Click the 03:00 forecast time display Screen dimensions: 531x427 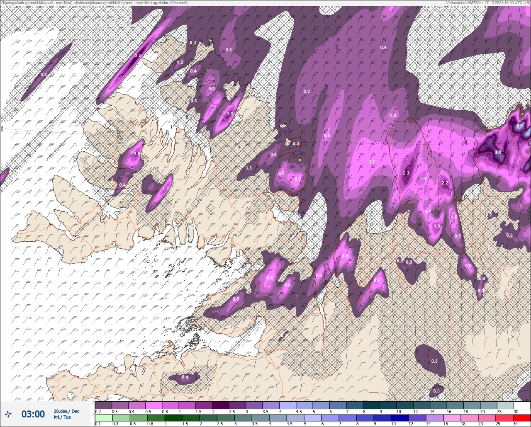click(33, 414)
